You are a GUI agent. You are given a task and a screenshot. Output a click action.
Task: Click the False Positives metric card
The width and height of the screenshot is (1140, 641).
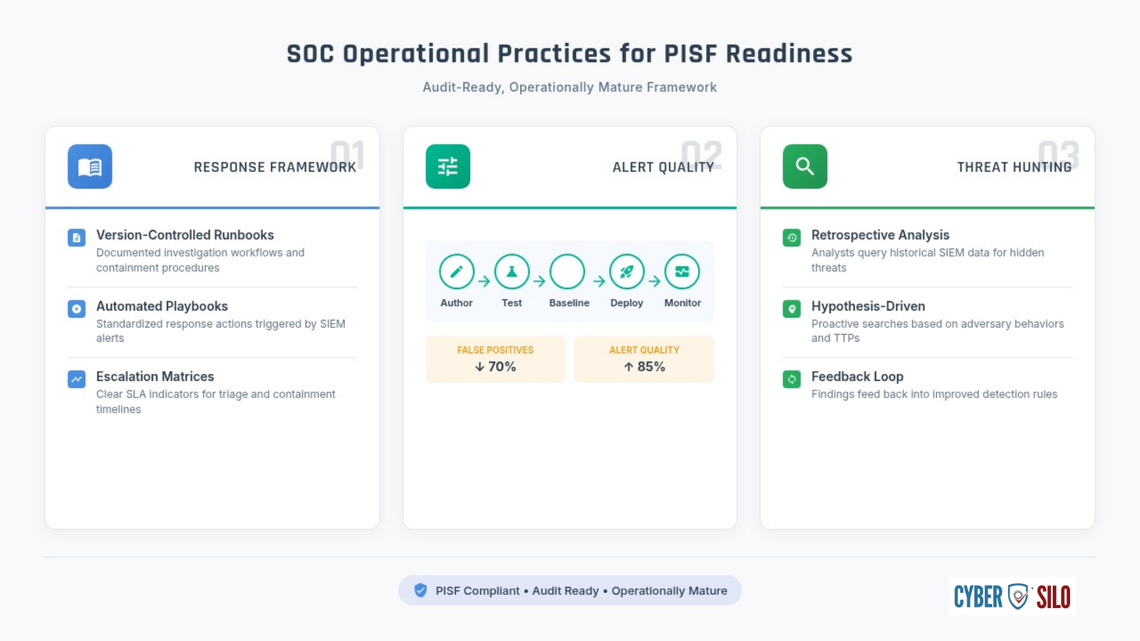point(495,359)
